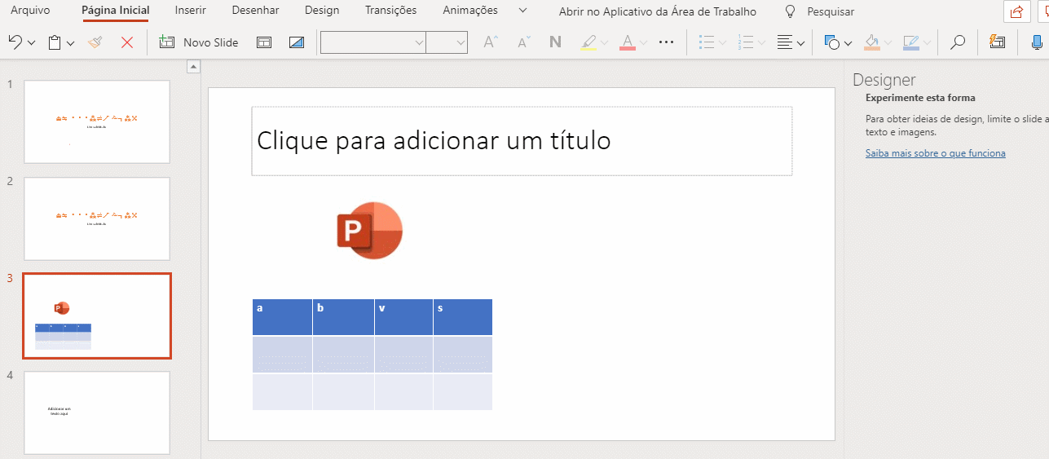The width and height of the screenshot is (1049, 459).
Task: Click the Undo arrow icon
Action: click(x=15, y=42)
